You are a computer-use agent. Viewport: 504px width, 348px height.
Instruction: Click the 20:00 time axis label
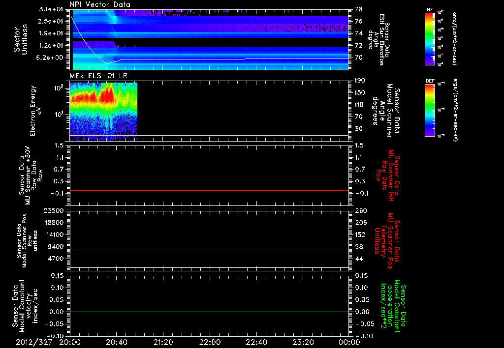70,342
